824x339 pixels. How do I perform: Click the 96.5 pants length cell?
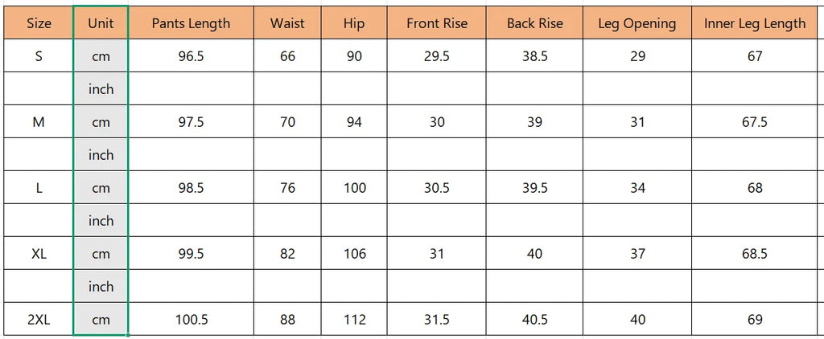click(x=191, y=56)
